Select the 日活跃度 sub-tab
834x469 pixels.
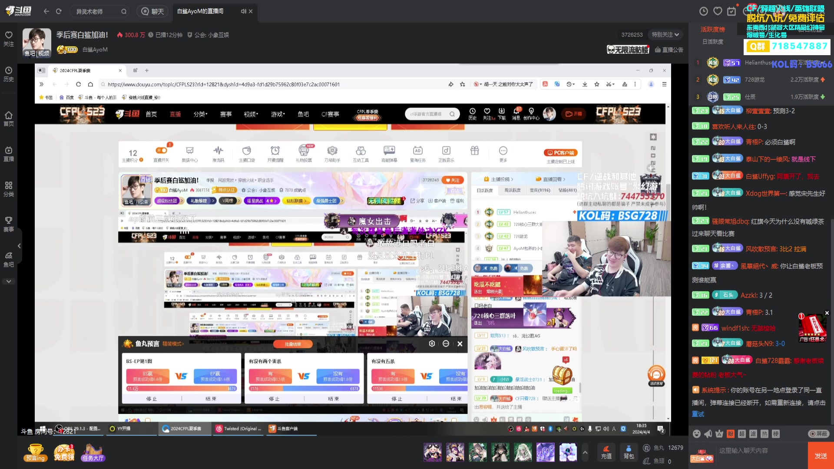tap(713, 42)
